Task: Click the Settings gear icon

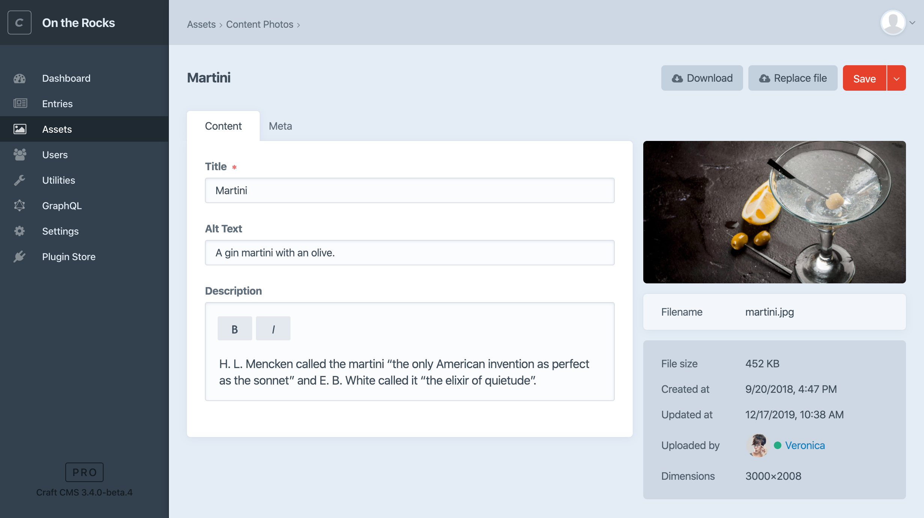Action: pyautogui.click(x=20, y=231)
